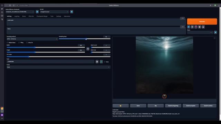Refresh the SD VAE list
The image size is (221, 124).
(x=71, y=12)
